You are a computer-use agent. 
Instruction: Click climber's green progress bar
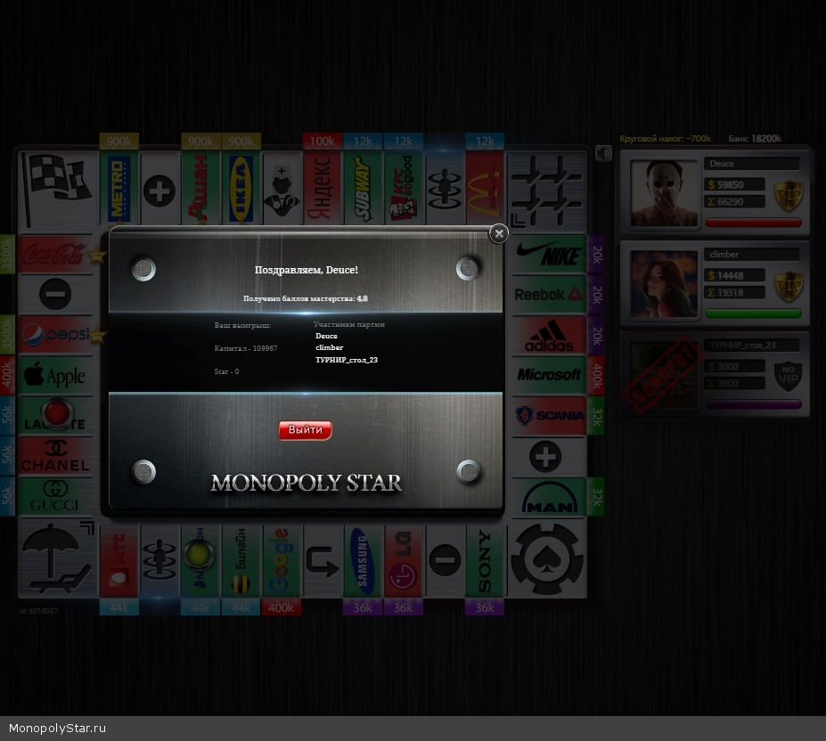tap(753, 313)
